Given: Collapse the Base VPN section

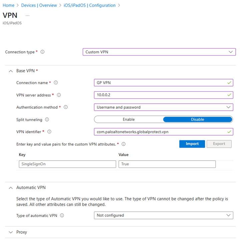Looking at the screenshot, I should [x=10, y=71].
